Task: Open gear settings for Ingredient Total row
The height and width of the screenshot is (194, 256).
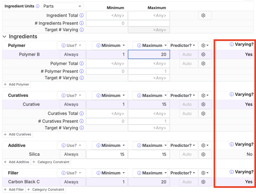Action: [203, 16]
